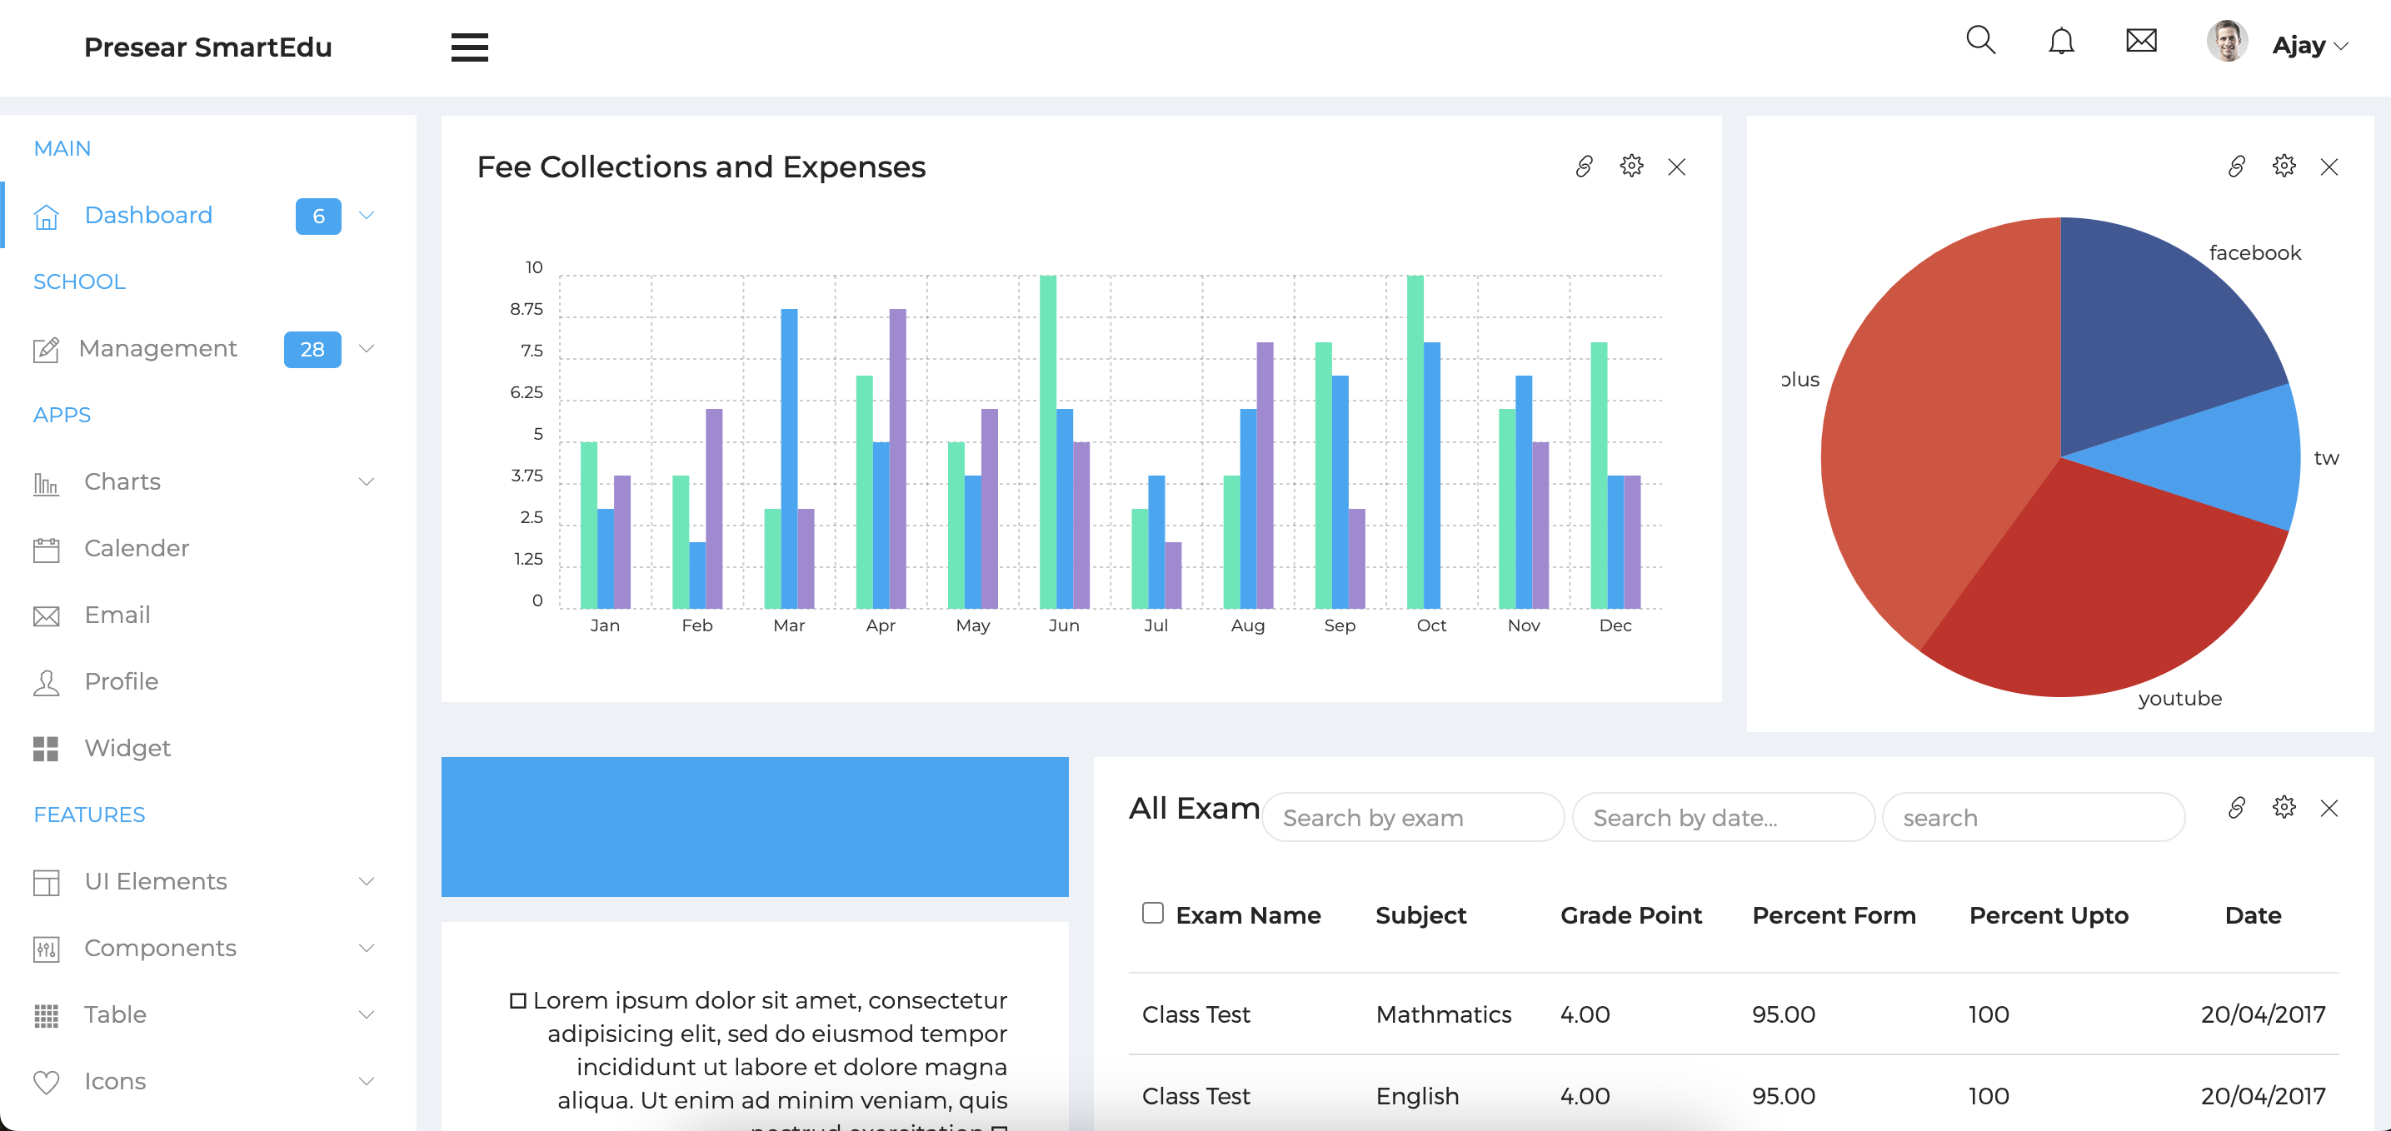This screenshot has width=2391, height=1131.
Task: Toggle the hamburger sidebar menu
Action: coord(470,47)
